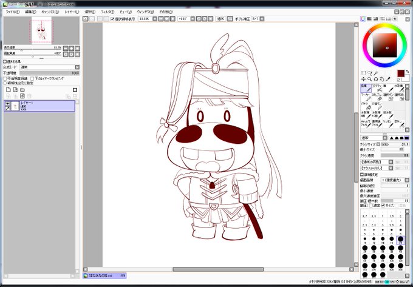Adjust the brush density slider
Viewport: 413px width, 287px height.
click(395, 155)
